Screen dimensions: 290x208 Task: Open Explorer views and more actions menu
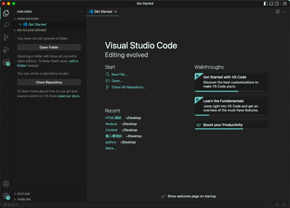click(x=80, y=12)
